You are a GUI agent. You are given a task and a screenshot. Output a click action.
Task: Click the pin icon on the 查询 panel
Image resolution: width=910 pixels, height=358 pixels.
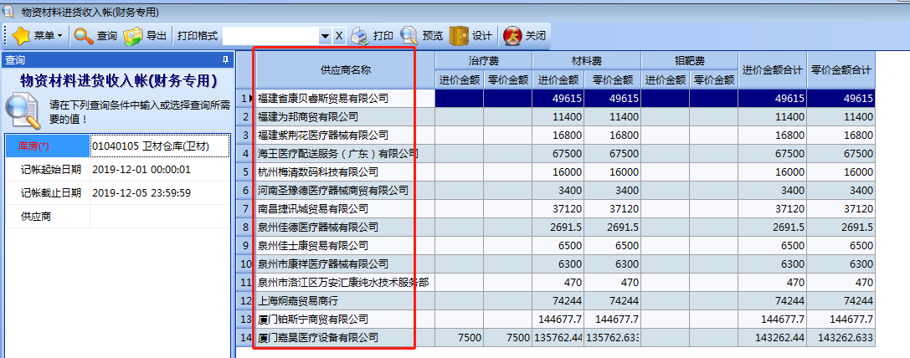[225, 59]
